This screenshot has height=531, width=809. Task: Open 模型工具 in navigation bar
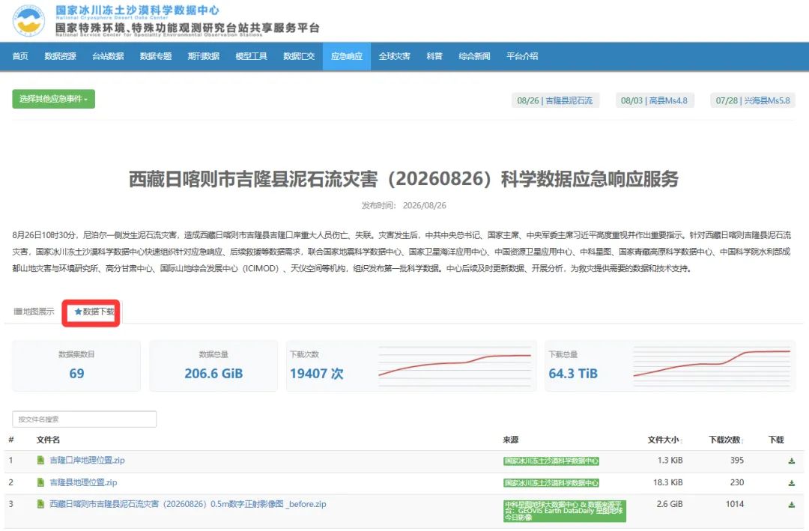251,56
